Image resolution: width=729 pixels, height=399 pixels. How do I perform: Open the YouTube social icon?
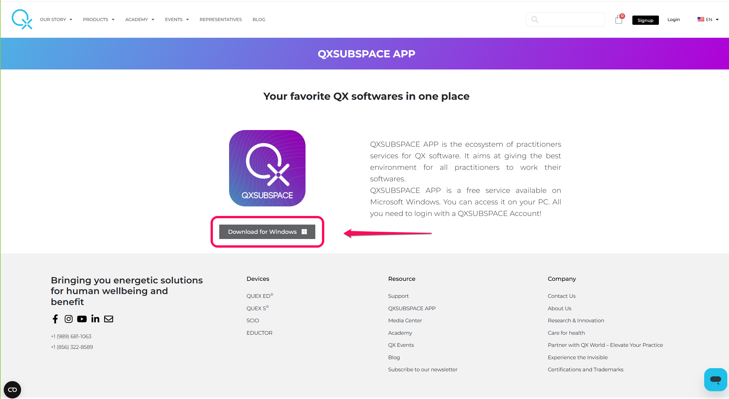tap(82, 319)
